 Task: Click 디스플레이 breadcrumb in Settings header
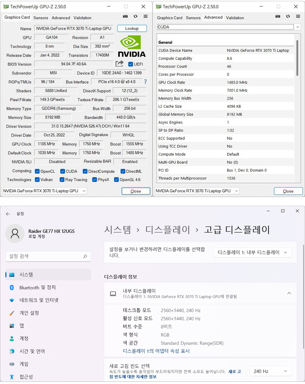168,230
